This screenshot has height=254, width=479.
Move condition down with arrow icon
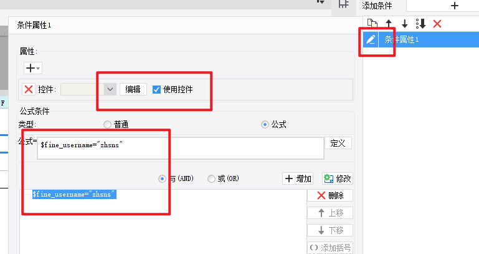pos(405,24)
